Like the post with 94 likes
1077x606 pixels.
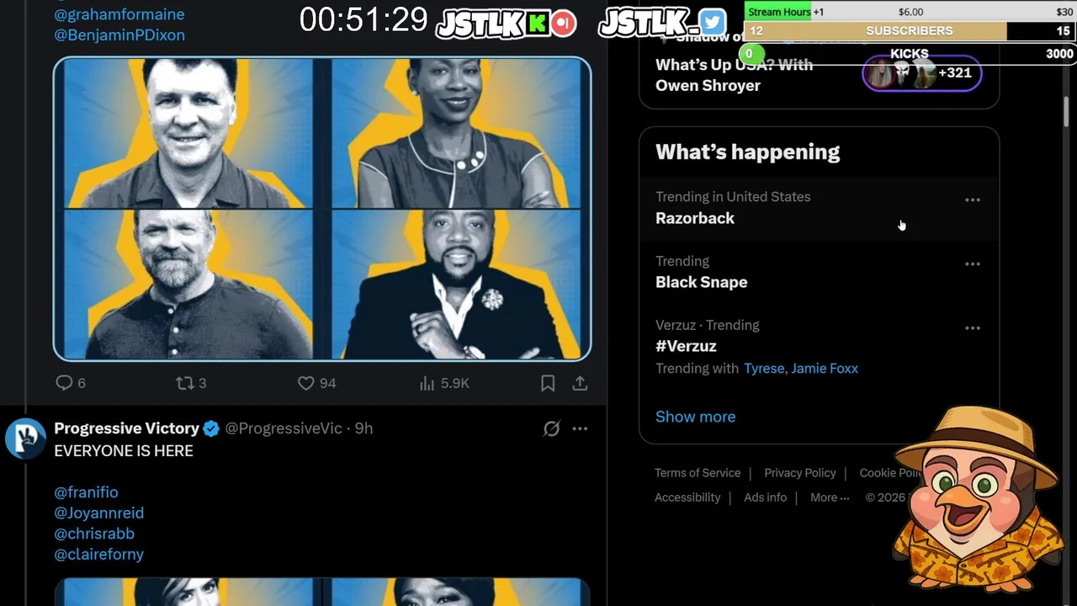coord(317,383)
